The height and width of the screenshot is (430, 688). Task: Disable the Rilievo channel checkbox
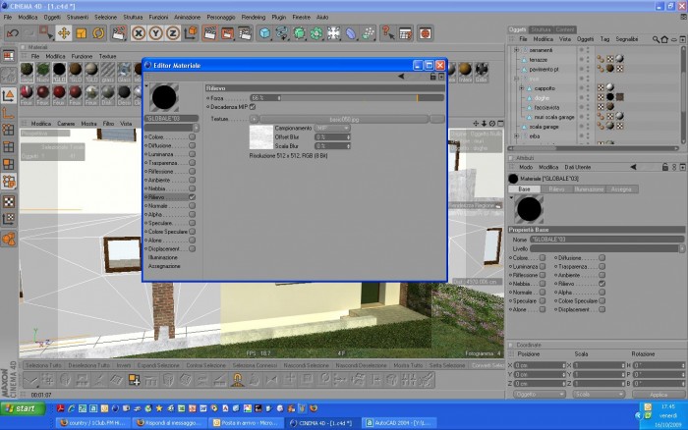coord(193,197)
